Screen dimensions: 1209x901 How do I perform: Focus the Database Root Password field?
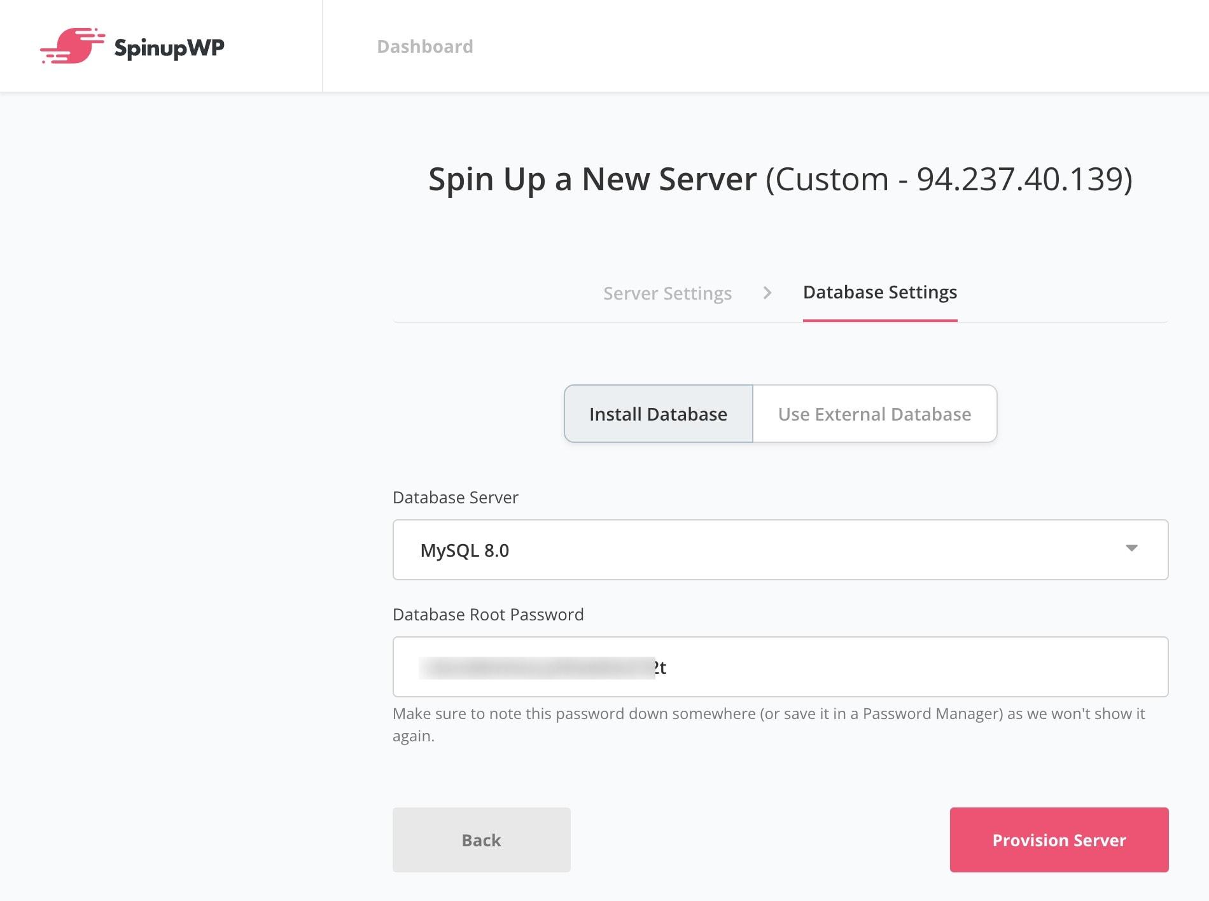(x=781, y=667)
